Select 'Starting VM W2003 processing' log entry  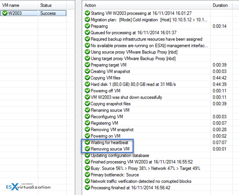[141, 13]
